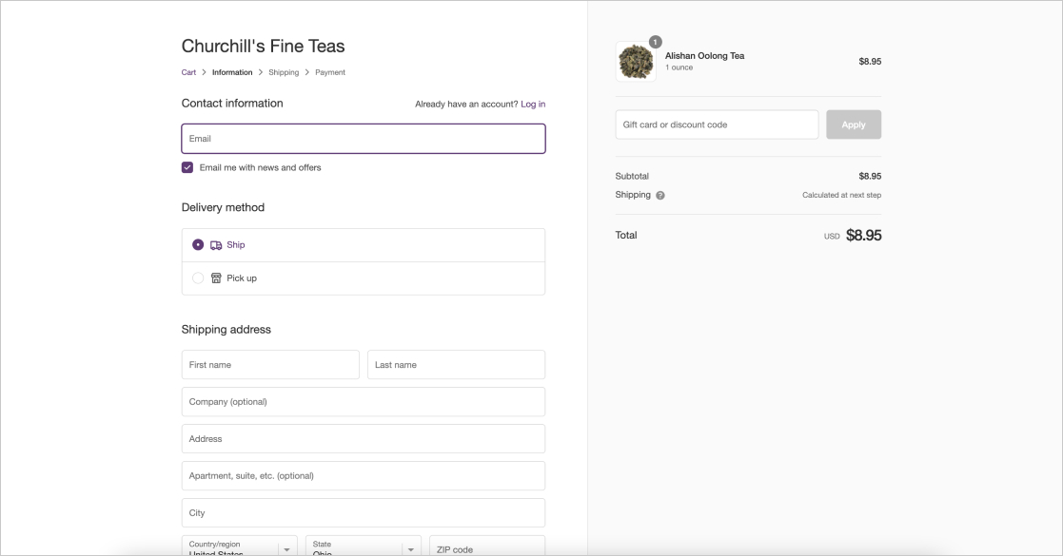
Task: Click the Company (optional) field
Action: 364,402
